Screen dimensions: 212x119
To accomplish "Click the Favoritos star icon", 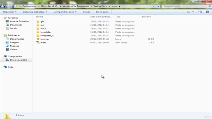I will [5, 18].
